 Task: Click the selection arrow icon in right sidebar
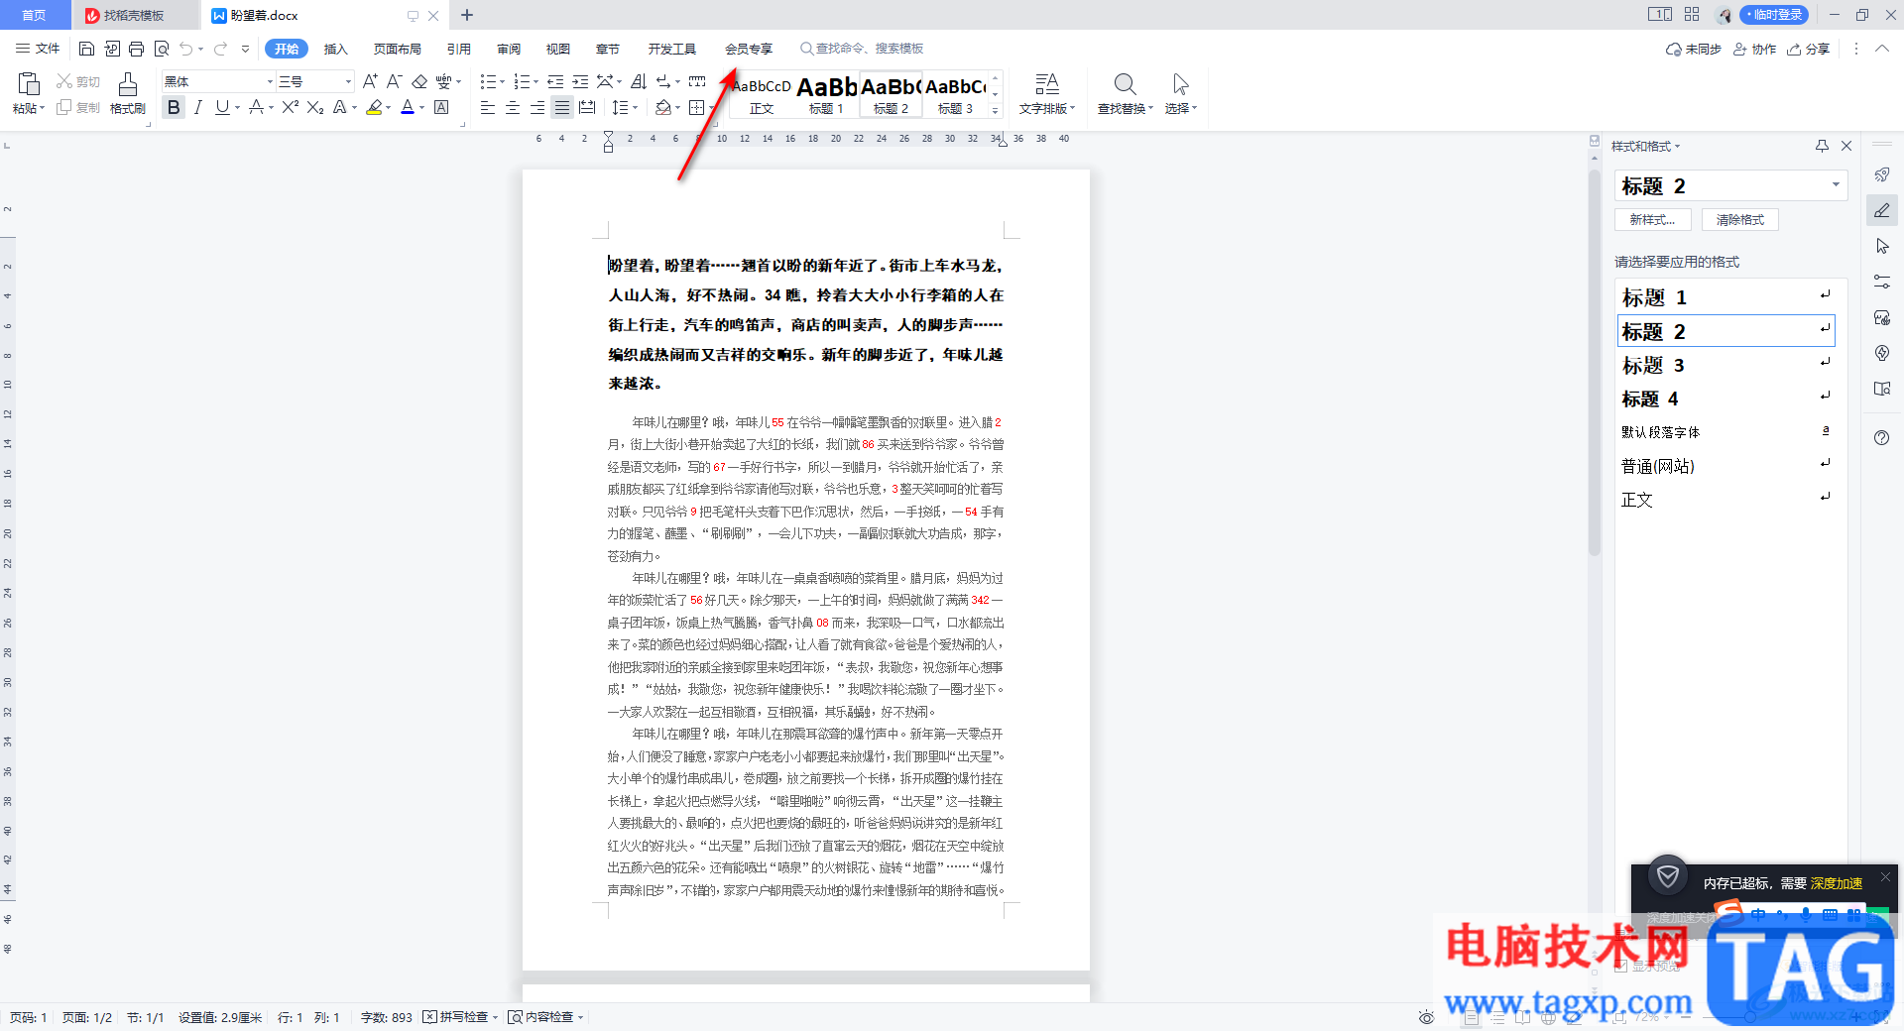pos(1882,246)
